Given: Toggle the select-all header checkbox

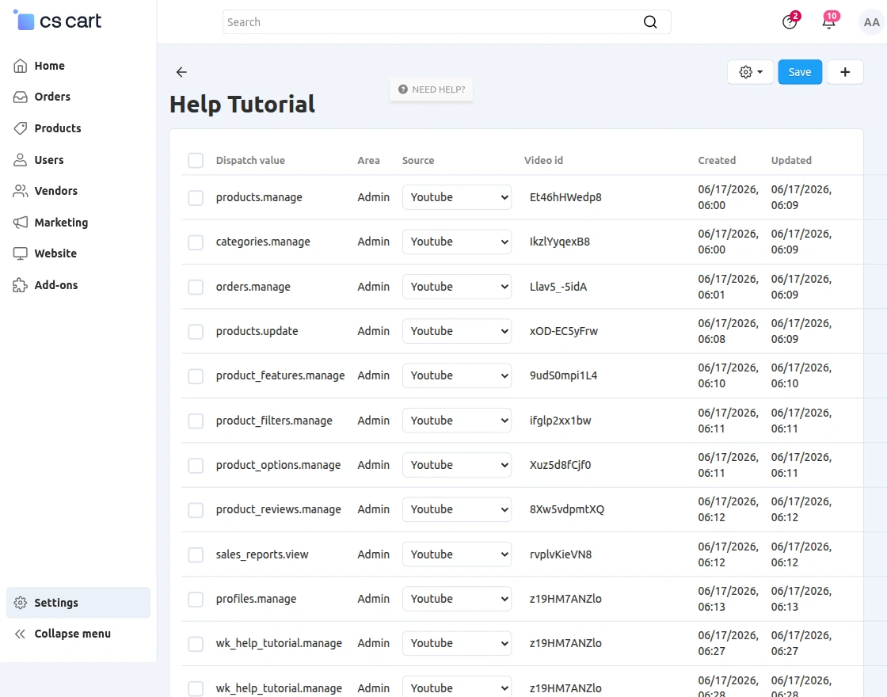Looking at the screenshot, I should tap(196, 160).
